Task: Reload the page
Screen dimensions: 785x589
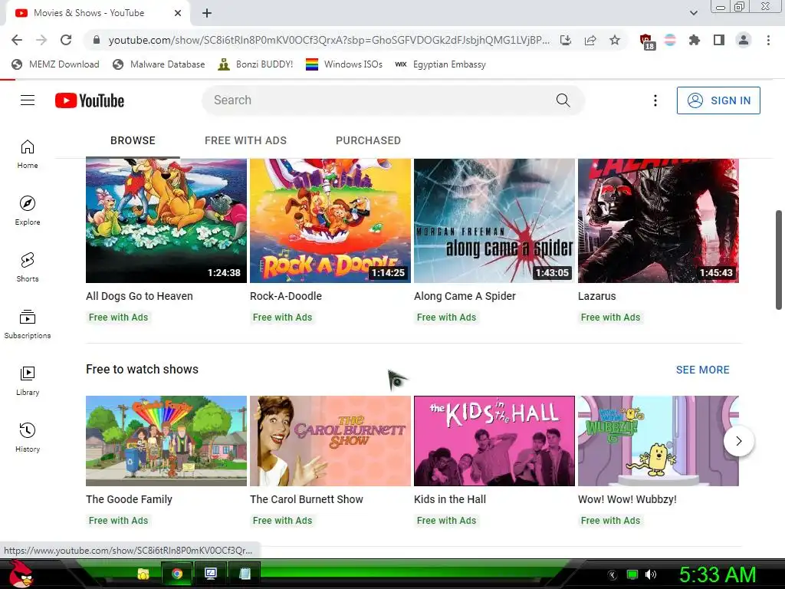Action: [x=66, y=40]
